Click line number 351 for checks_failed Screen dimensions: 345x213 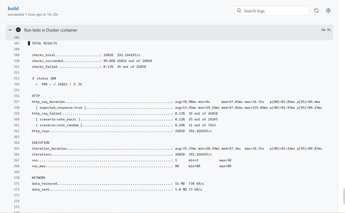click(x=16, y=67)
